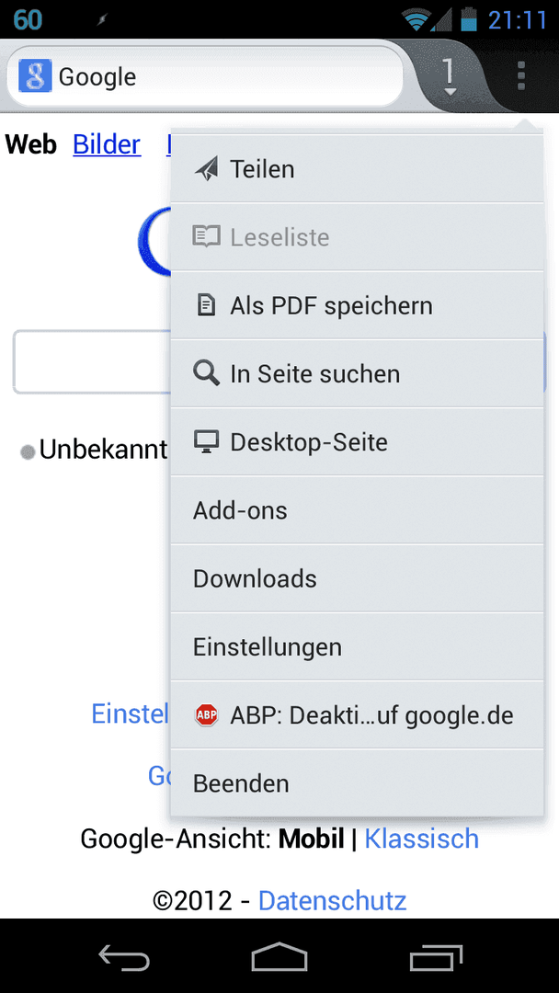Open the Datenschutz link
Viewport: 559px width, 993px height.
(332, 900)
